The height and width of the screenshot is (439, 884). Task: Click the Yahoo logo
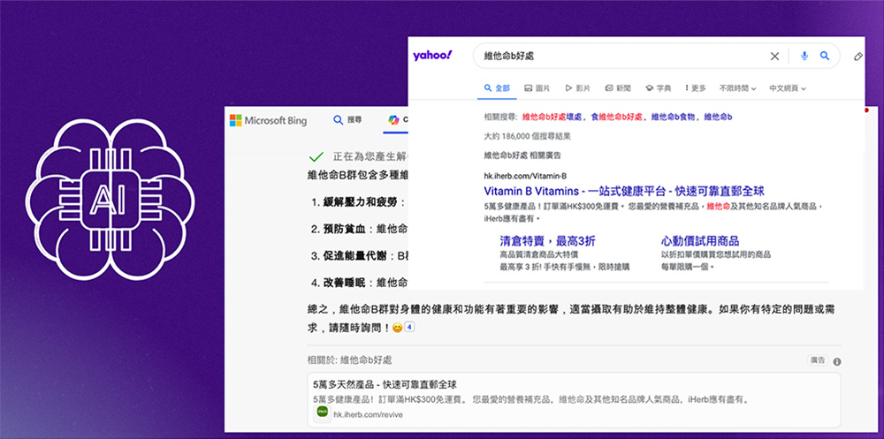pos(432,56)
